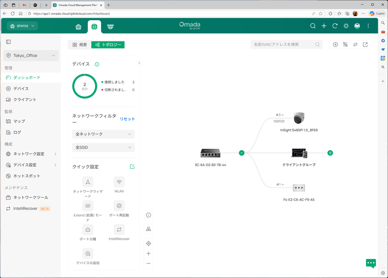Open the header three-dot more menu
This screenshot has height=278, width=388.
click(x=368, y=26)
